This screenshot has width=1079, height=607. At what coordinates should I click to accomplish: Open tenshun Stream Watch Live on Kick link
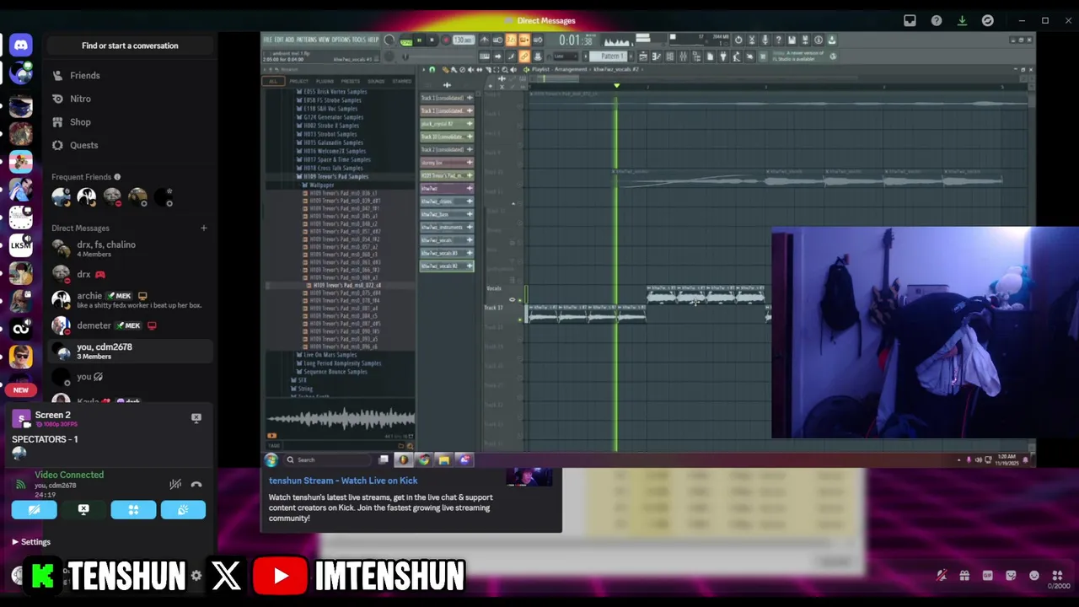(x=343, y=481)
